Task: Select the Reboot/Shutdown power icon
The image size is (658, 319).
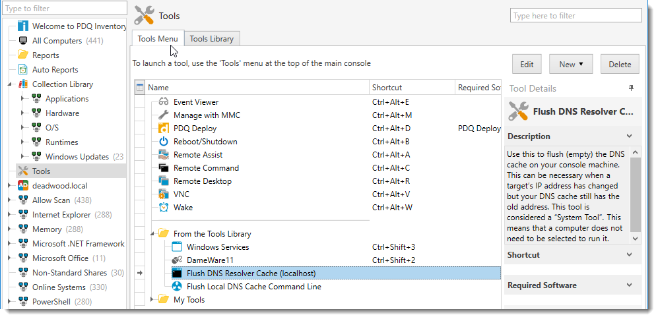Action: pos(164,142)
